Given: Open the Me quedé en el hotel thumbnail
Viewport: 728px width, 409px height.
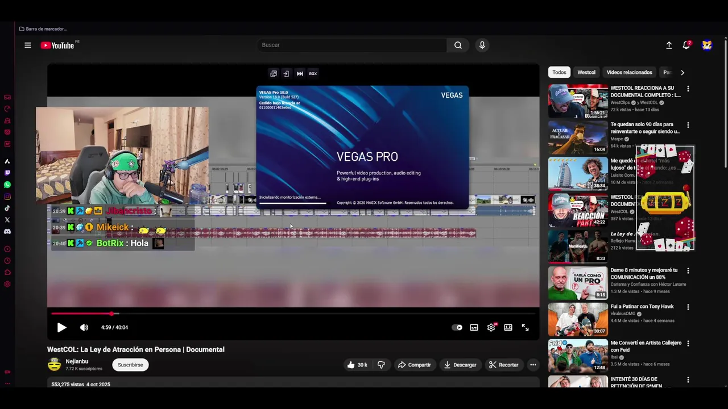Looking at the screenshot, I should (x=578, y=174).
